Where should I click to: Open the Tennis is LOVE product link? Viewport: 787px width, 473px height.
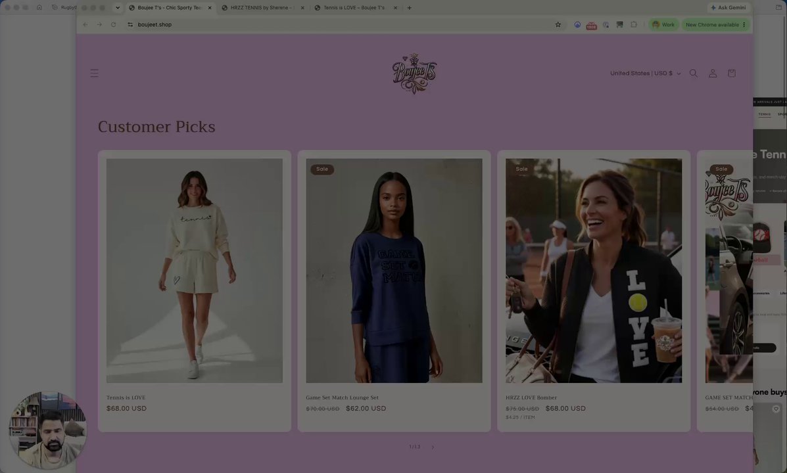[x=126, y=397]
